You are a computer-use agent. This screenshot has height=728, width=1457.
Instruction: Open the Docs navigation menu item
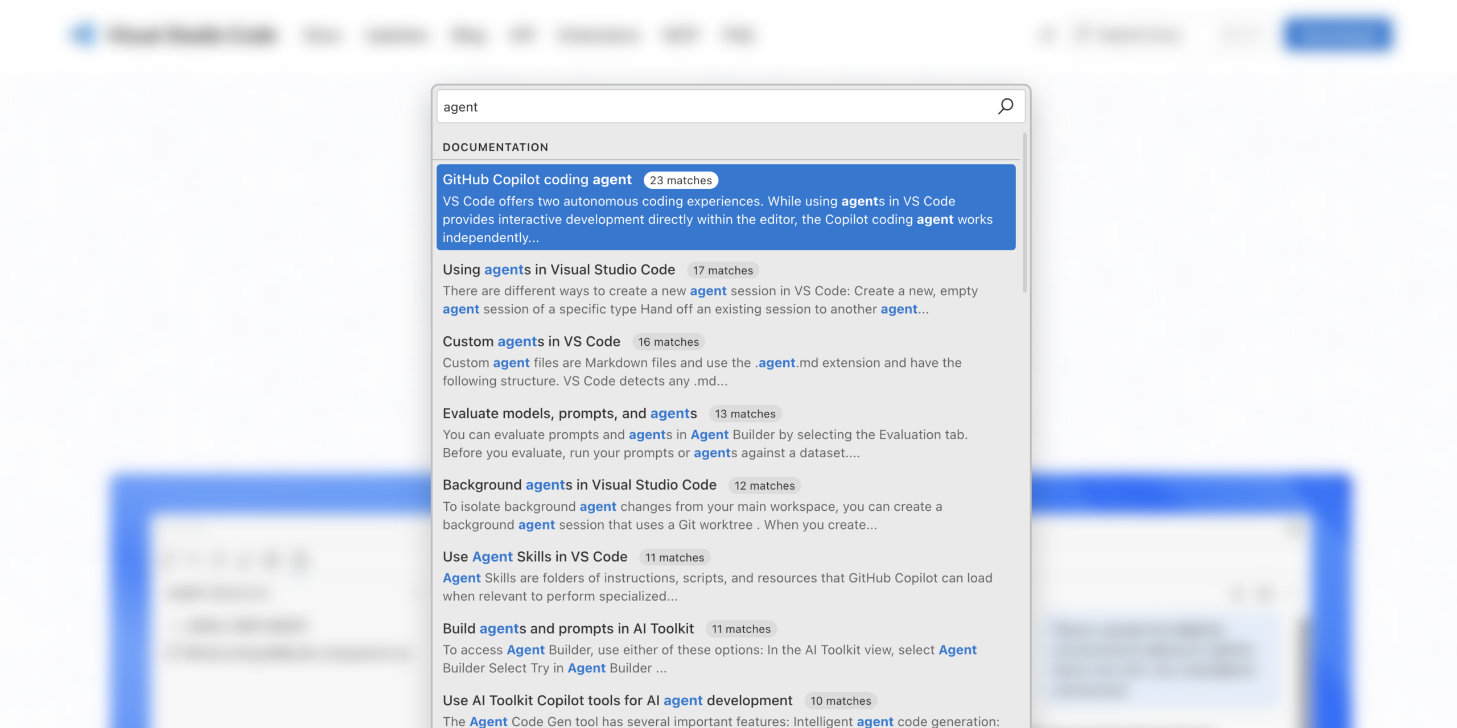pyautogui.click(x=322, y=34)
